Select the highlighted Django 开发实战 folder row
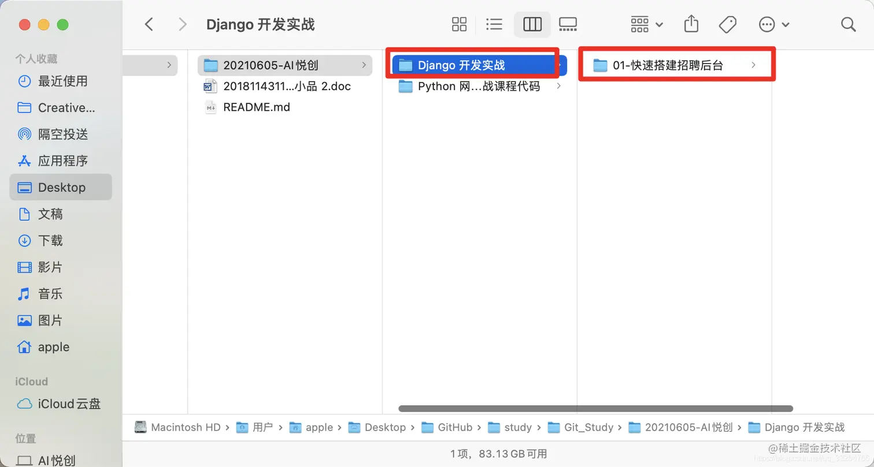This screenshot has height=467, width=874. coord(479,65)
